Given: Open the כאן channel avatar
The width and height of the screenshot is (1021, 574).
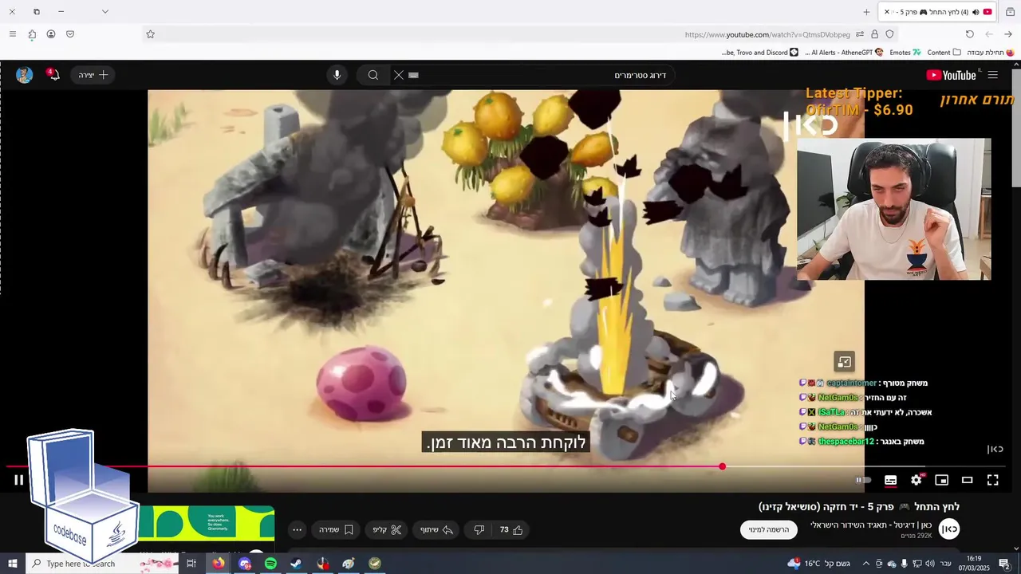Looking at the screenshot, I should click(949, 529).
